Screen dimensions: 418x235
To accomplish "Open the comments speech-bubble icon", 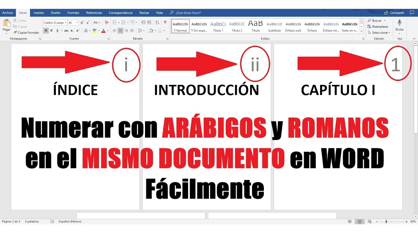I will click(411, 13).
